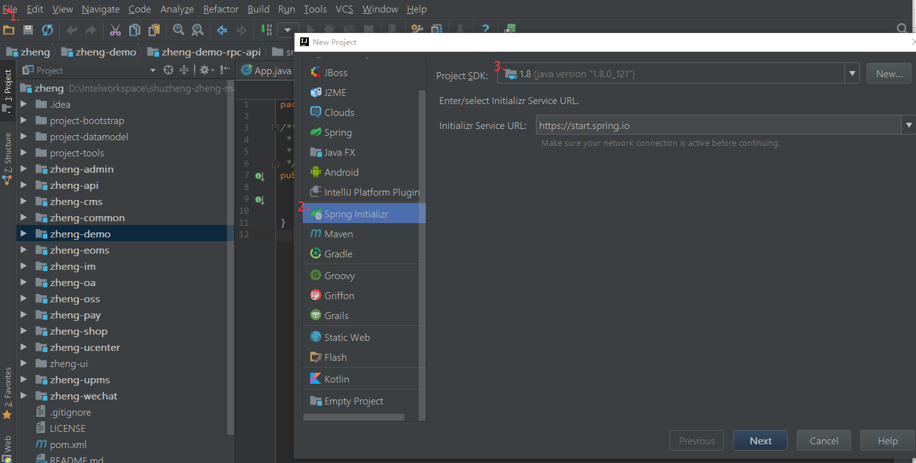This screenshot has height=463, width=916.
Task: Open the 1: Project tool window tab
Action: 7,92
